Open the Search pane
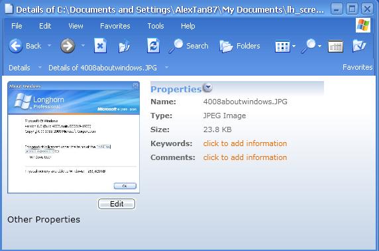Image resolution: width=379 pixels, height=251 pixels. 189,46
